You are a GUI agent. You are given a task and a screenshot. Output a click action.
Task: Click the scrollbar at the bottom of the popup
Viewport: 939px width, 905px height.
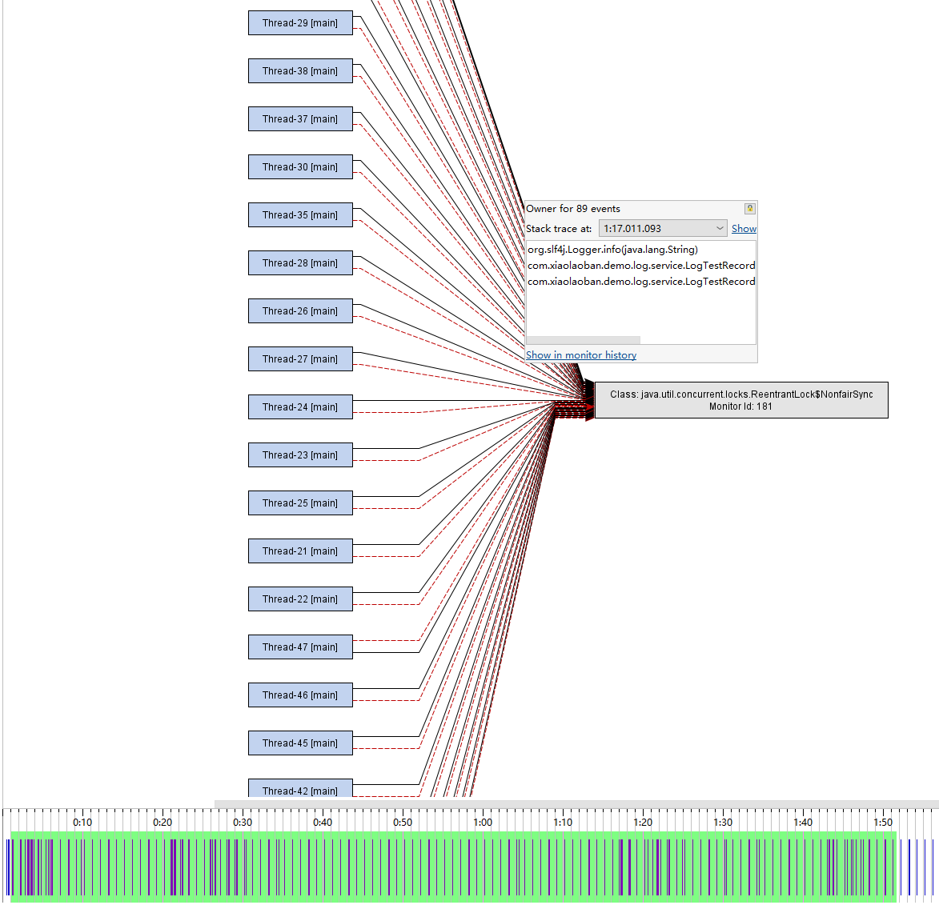tap(582, 339)
